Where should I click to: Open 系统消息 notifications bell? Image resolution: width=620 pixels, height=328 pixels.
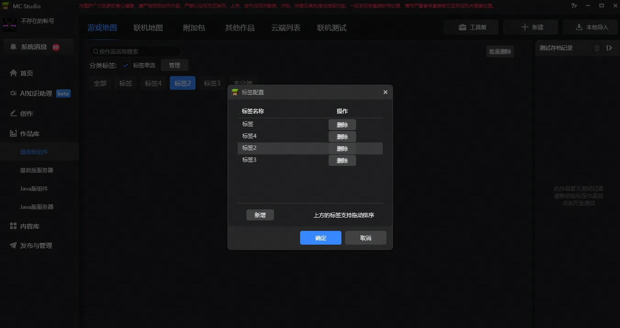(x=13, y=47)
